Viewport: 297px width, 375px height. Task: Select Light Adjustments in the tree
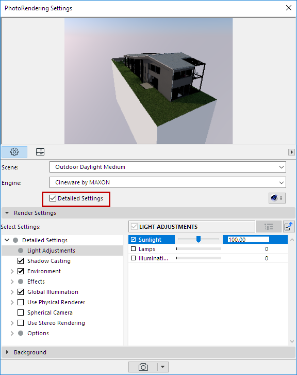[x=52, y=251]
